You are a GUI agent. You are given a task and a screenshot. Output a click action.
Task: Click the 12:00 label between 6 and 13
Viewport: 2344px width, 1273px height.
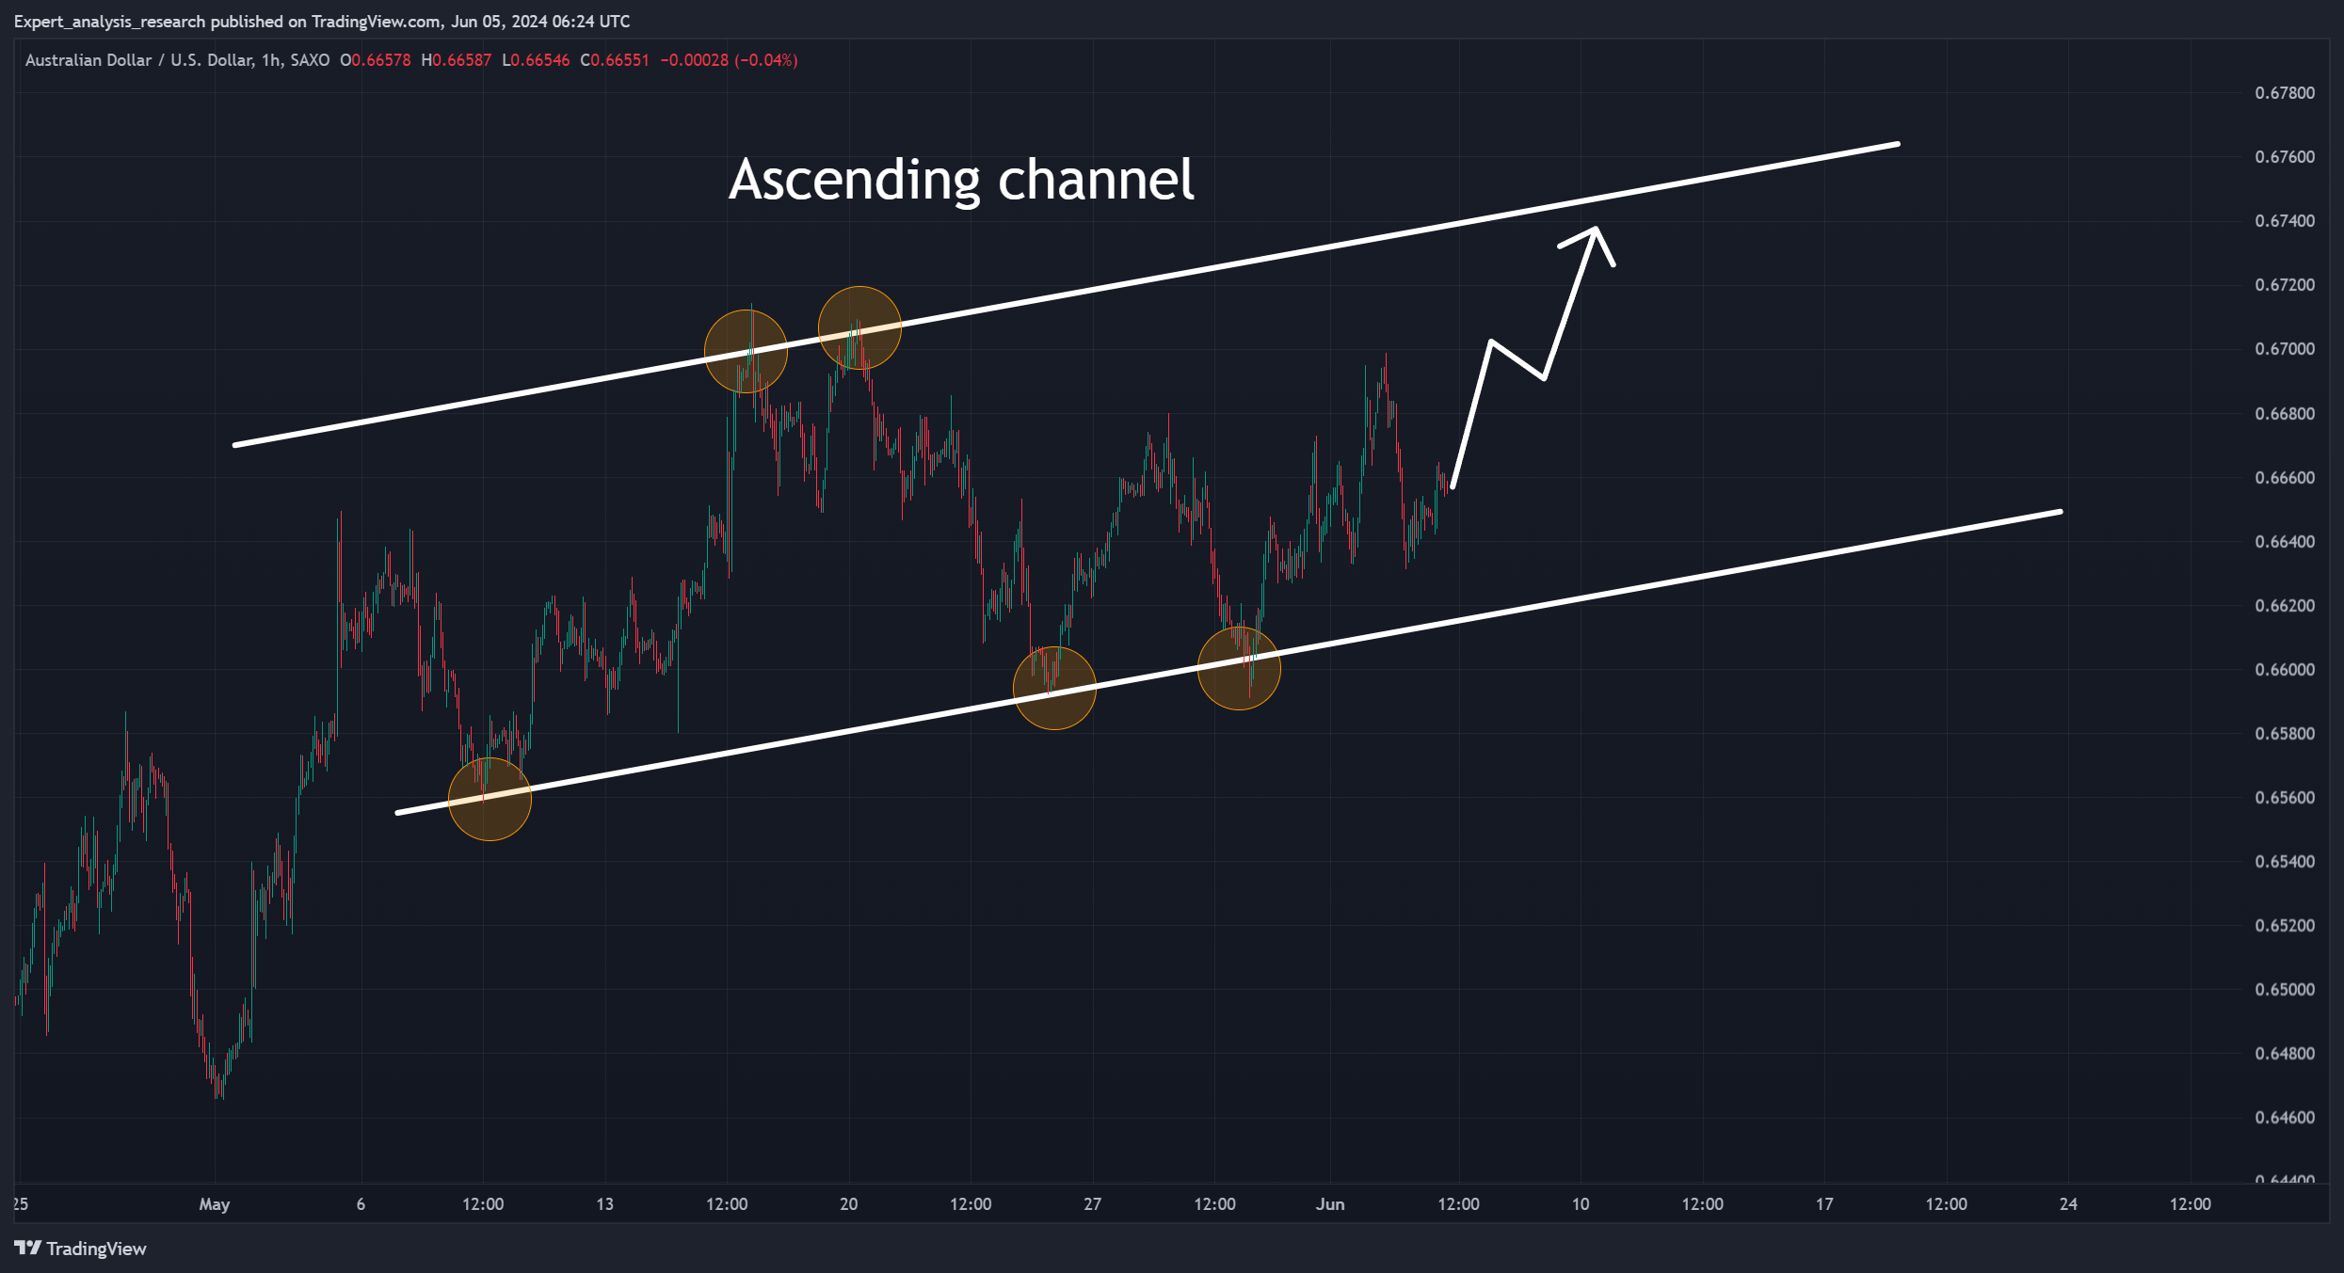pyautogui.click(x=483, y=1204)
